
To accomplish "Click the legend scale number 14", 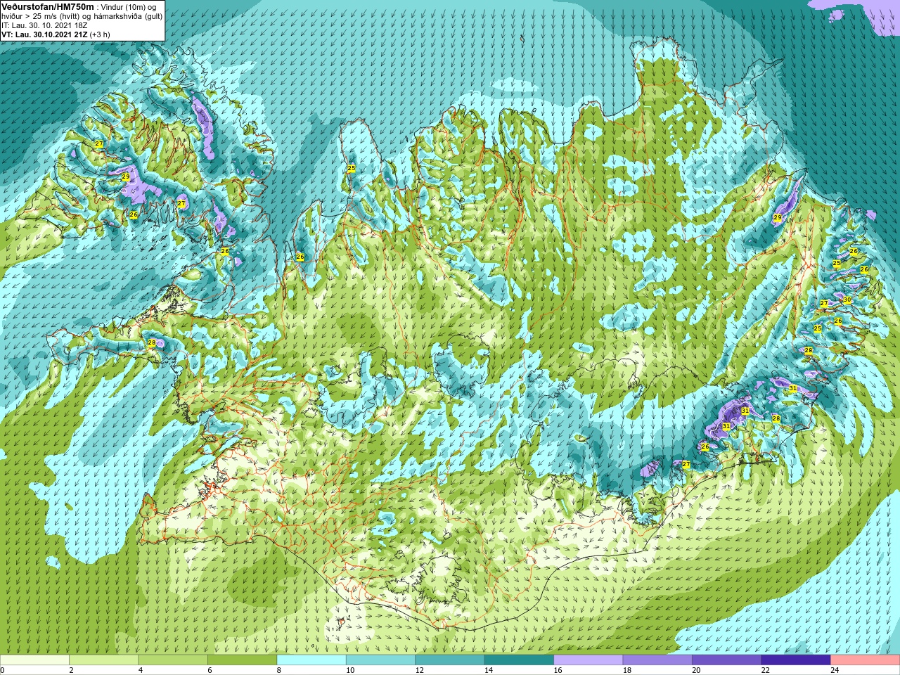I will click(489, 670).
